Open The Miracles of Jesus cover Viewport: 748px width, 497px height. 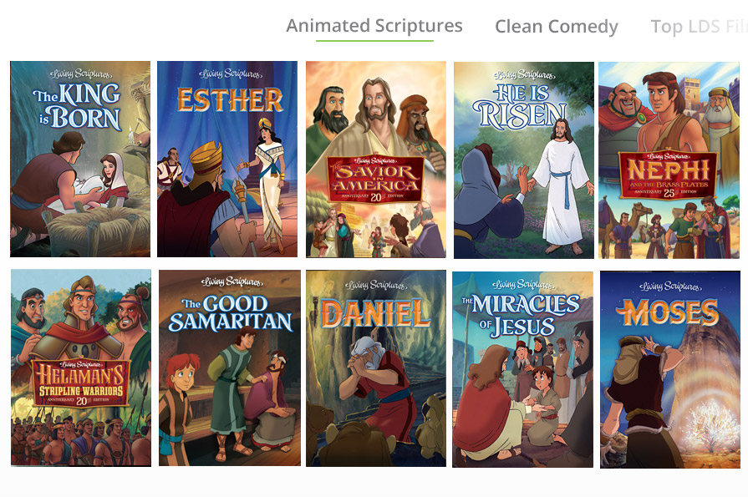point(523,369)
